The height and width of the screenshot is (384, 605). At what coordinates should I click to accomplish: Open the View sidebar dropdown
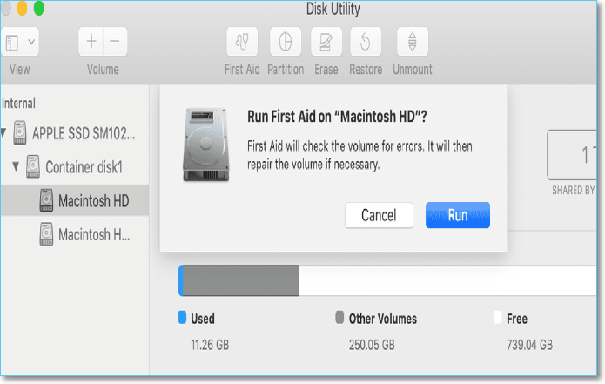click(x=20, y=42)
